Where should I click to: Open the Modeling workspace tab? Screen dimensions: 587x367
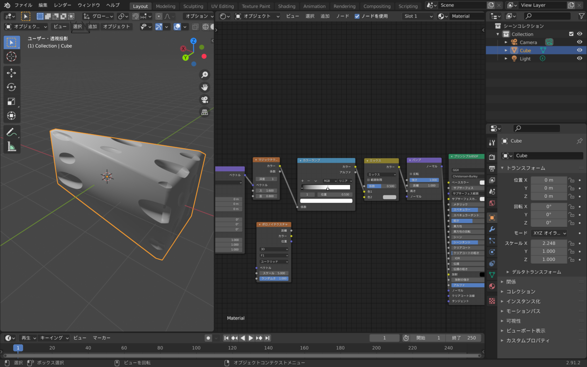[x=165, y=6]
